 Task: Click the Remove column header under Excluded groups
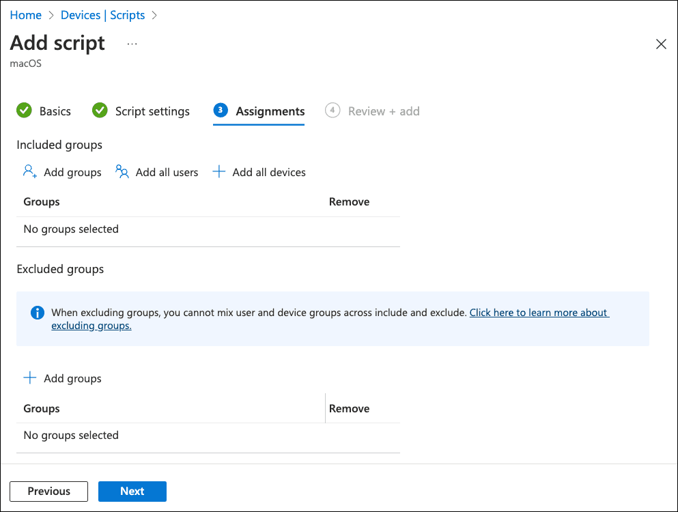pos(349,408)
